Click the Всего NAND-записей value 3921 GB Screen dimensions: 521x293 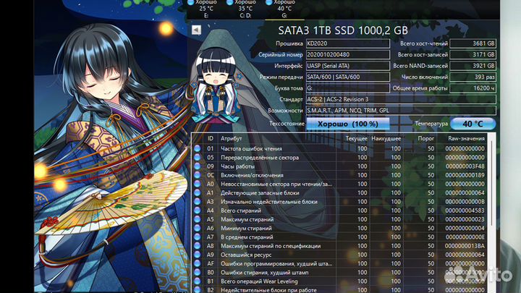(x=473, y=66)
